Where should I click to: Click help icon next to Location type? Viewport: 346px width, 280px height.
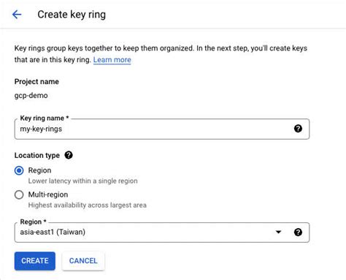(69, 155)
